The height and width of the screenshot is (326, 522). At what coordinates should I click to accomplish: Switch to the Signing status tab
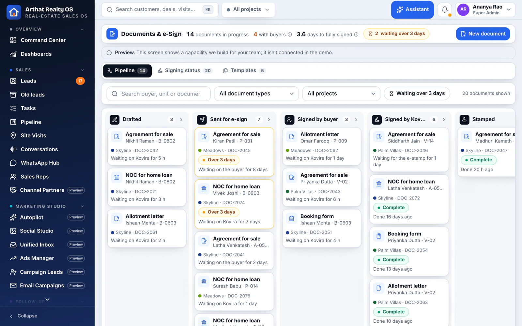tap(185, 71)
